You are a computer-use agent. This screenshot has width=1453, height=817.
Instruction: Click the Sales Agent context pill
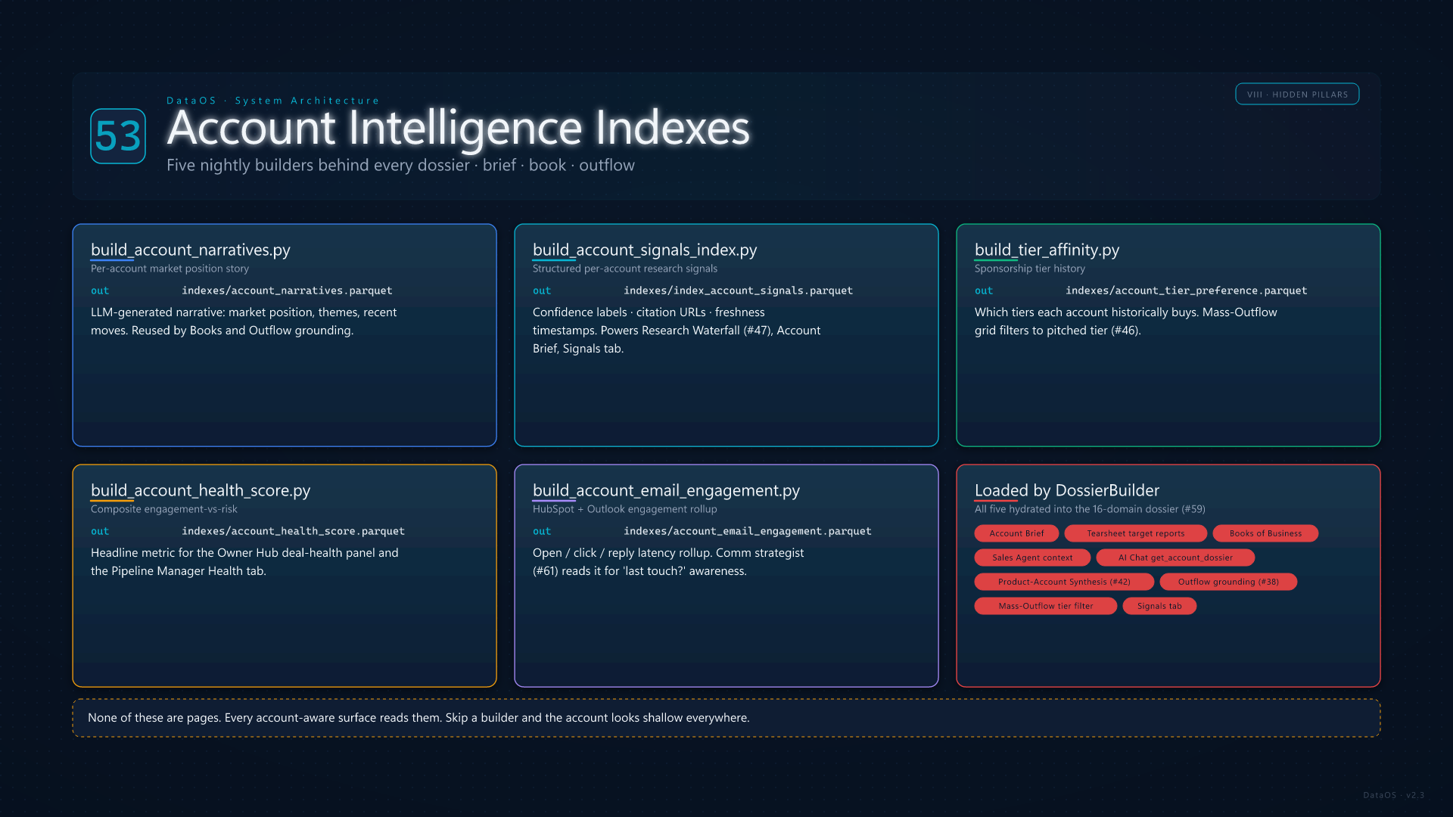(1032, 558)
